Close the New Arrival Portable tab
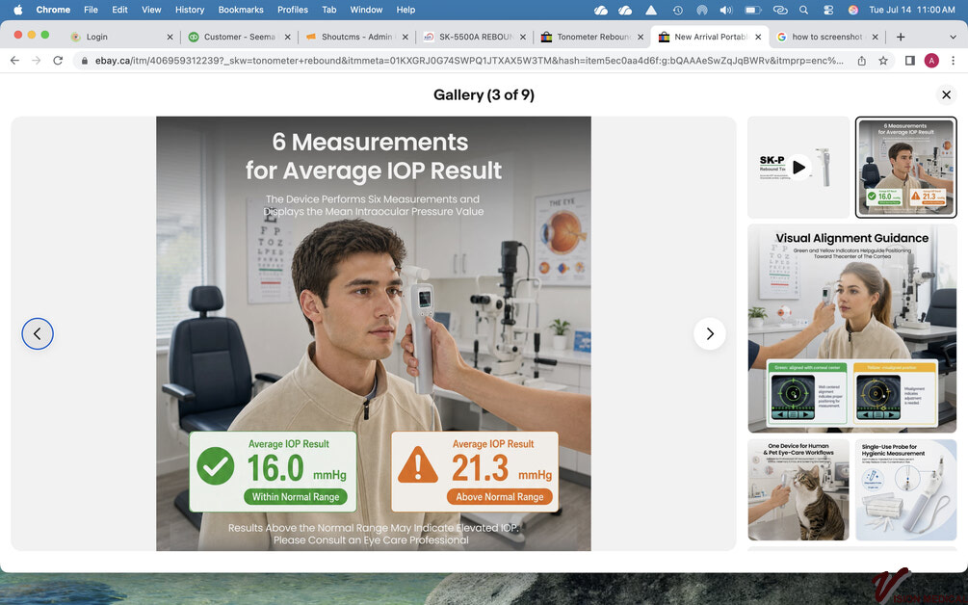Image resolution: width=968 pixels, height=605 pixels. [x=758, y=37]
